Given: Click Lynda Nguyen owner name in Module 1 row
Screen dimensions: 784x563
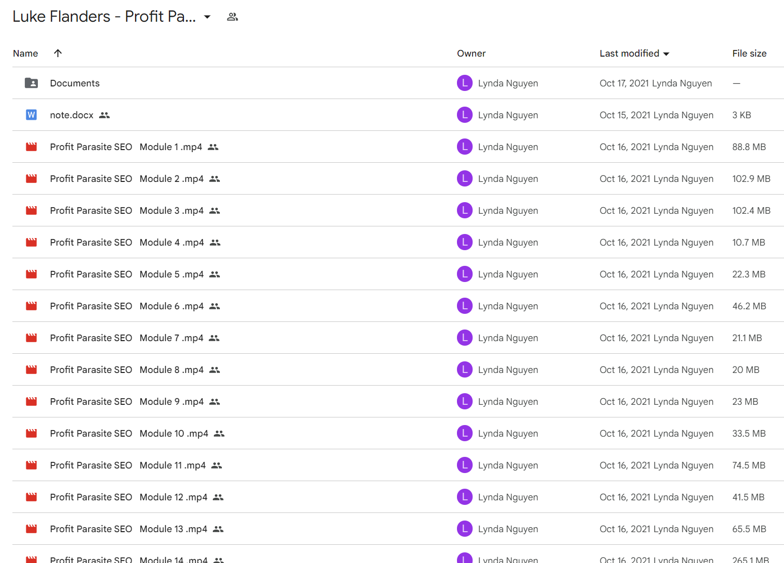Looking at the screenshot, I should 508,147.
